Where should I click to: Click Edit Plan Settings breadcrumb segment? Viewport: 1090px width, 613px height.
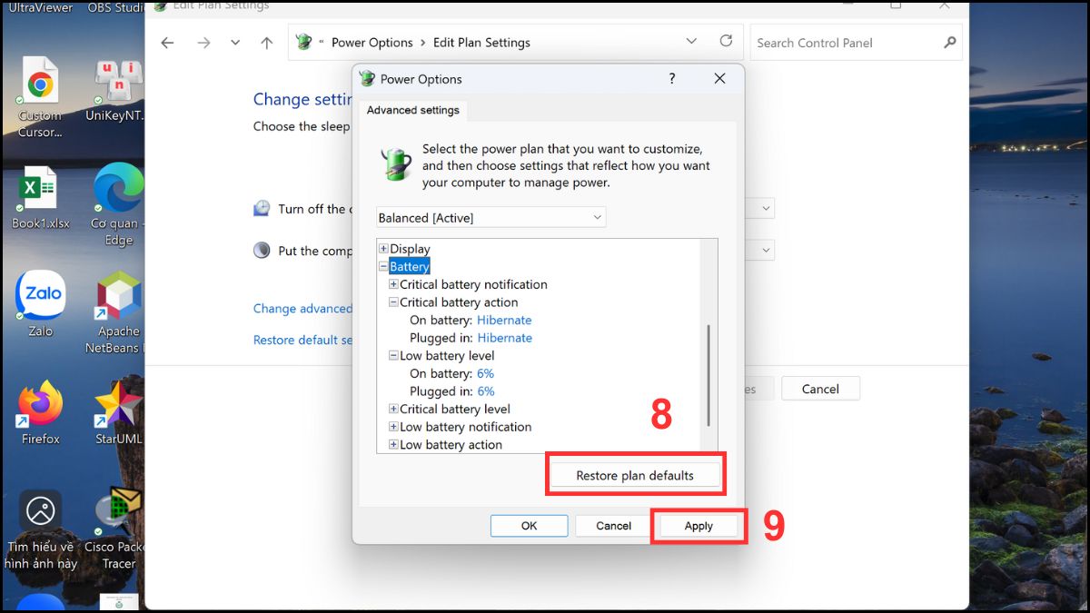481,43
